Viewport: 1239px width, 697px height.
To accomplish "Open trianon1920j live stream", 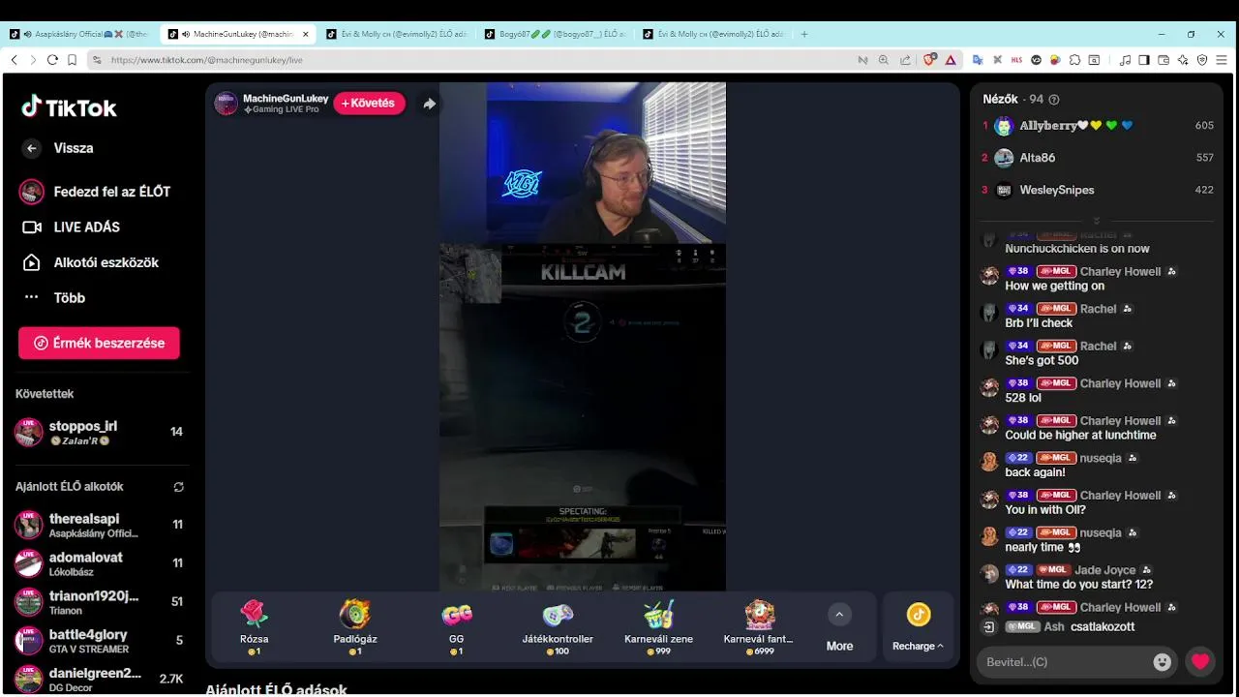I will (99, 602).
